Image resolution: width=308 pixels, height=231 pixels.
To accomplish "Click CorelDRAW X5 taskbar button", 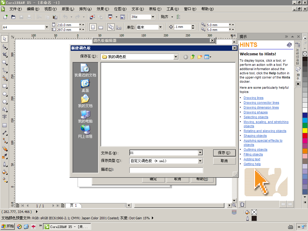I will pos(67,227).
